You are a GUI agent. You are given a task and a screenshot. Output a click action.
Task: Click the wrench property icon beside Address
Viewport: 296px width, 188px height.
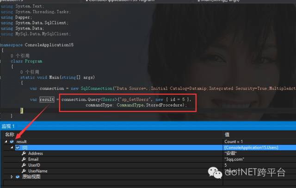click(x=24, y=153)
